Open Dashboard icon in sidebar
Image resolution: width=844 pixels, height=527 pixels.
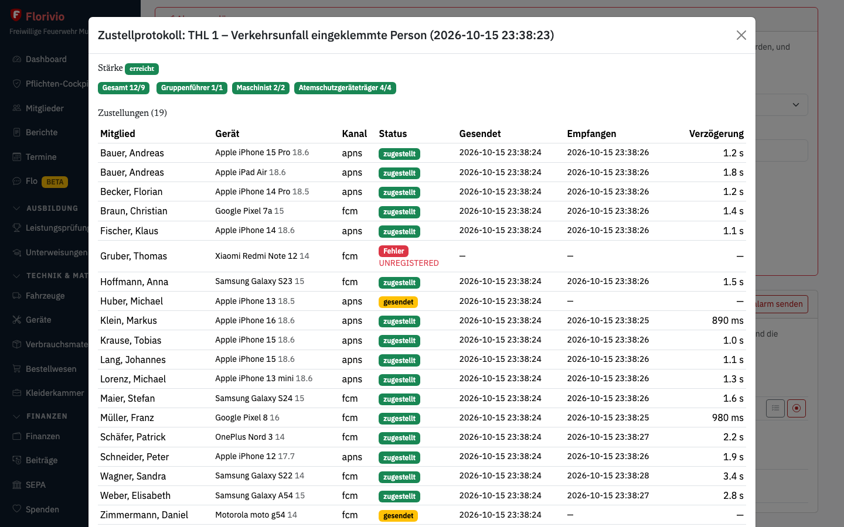point(17,59)
